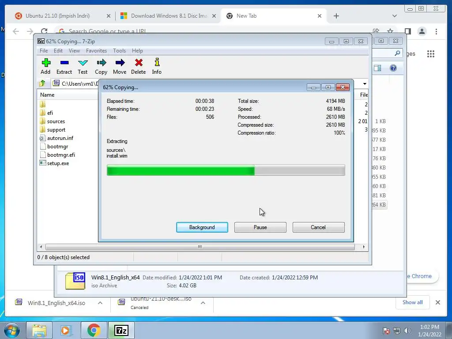This screenshot has width=452, height=339.
Task: Click 7-Zip icon on taskbar
Action: pos(121,330)
